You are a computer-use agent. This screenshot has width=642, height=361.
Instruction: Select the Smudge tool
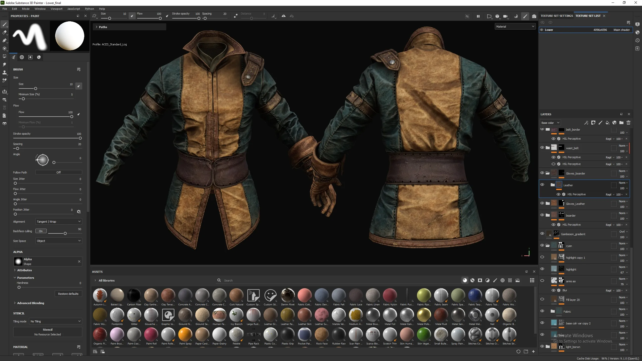(4, 64)
